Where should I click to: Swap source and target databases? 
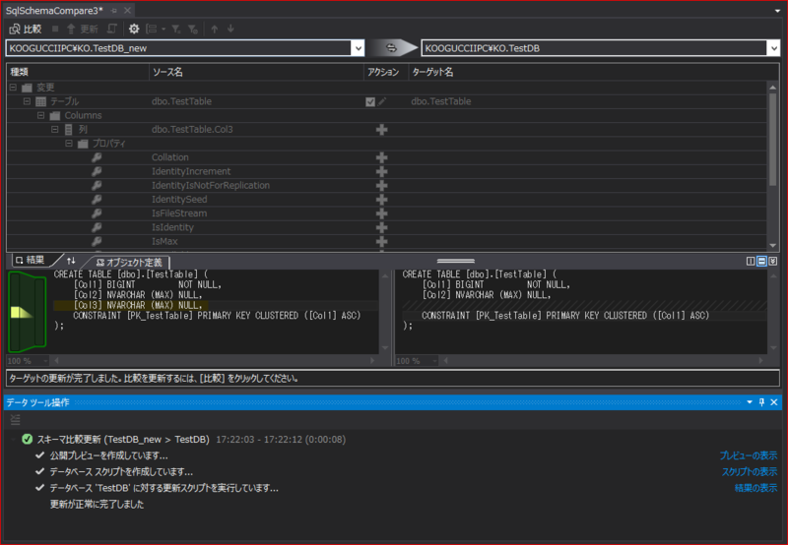(x=391, y=48)
